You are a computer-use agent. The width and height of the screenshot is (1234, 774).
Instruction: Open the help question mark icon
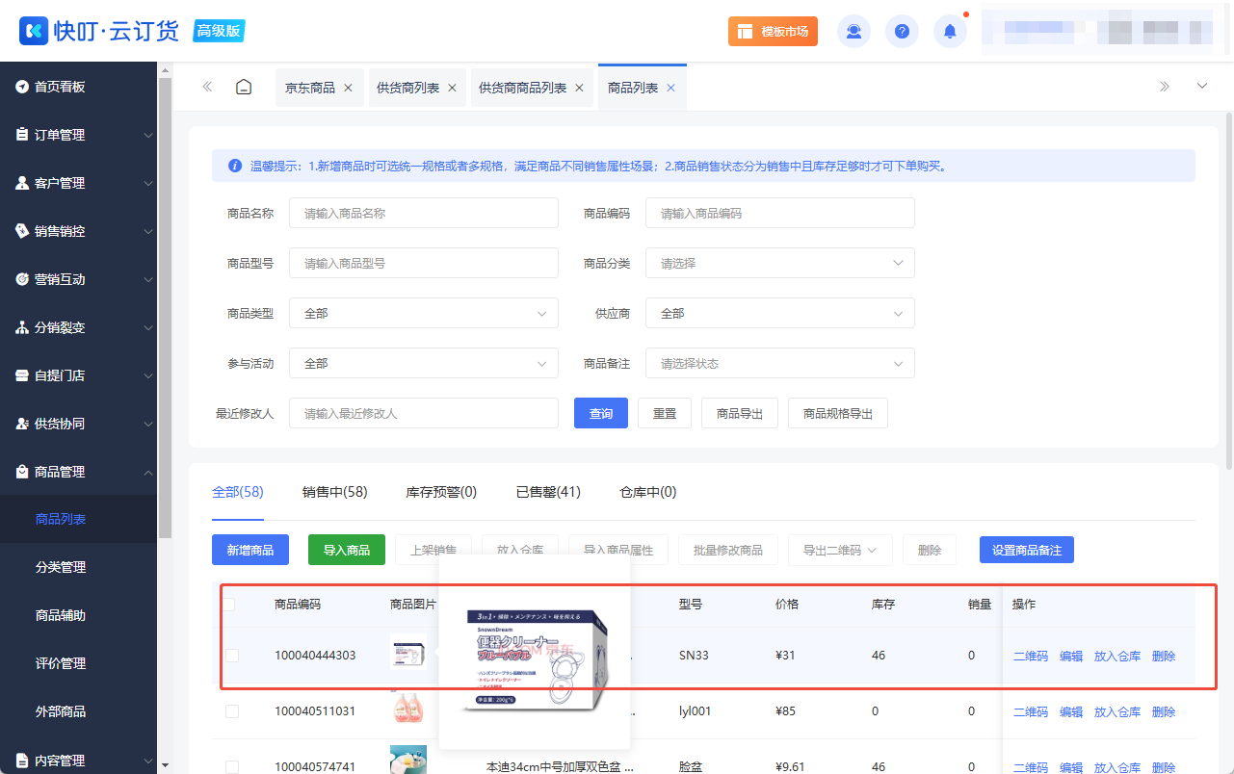[x=902, y=31]
